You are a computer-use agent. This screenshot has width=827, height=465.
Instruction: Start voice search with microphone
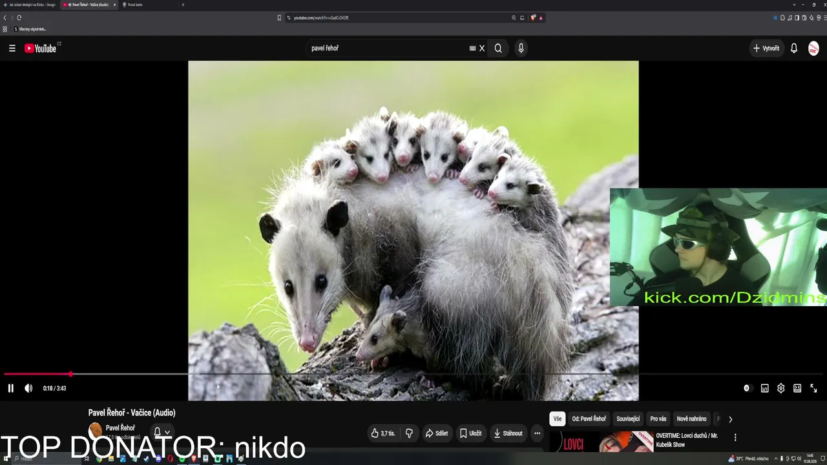tap(521, 48)
